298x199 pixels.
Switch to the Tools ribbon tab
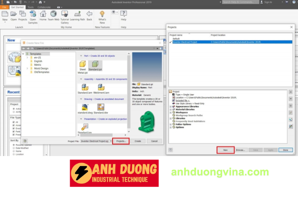coord(30,7)
